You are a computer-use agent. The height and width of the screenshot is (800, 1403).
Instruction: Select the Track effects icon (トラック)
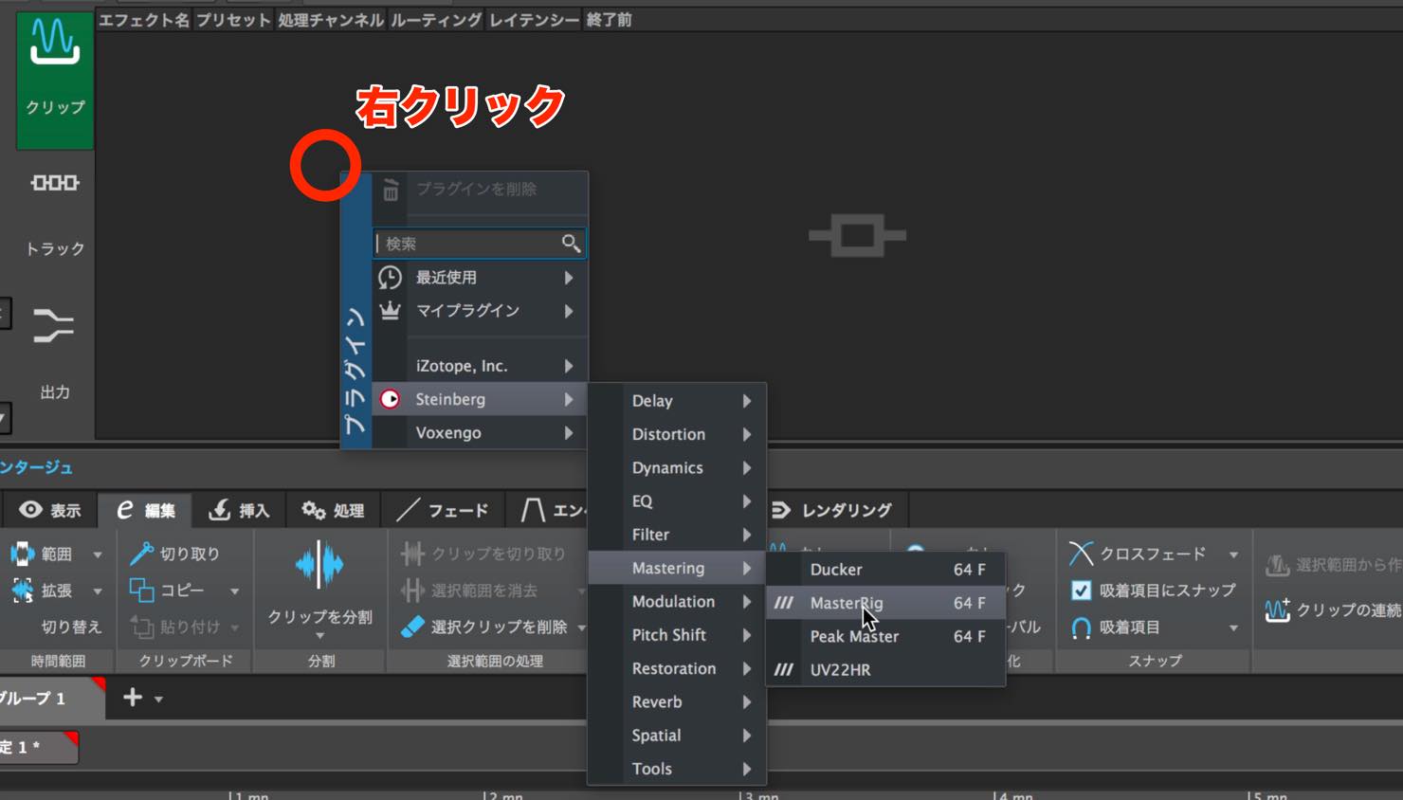click(x=55, y=183)
